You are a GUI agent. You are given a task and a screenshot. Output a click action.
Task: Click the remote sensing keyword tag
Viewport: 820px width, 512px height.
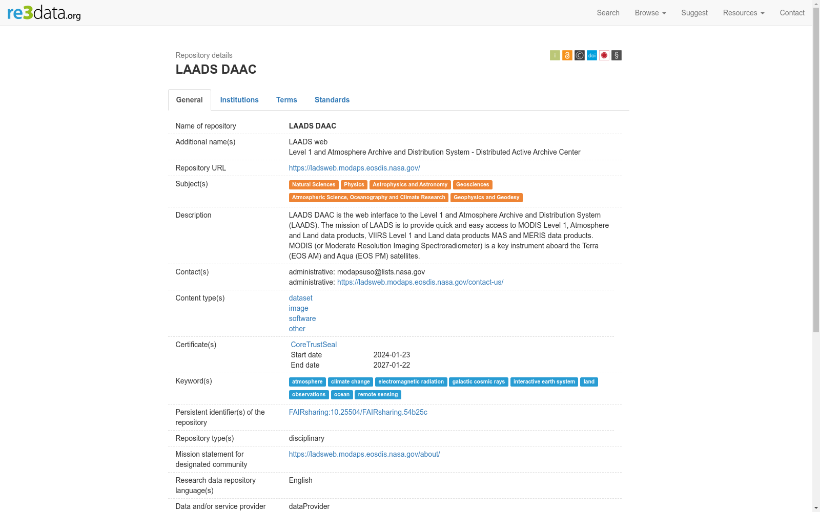[x=378, y=395]
